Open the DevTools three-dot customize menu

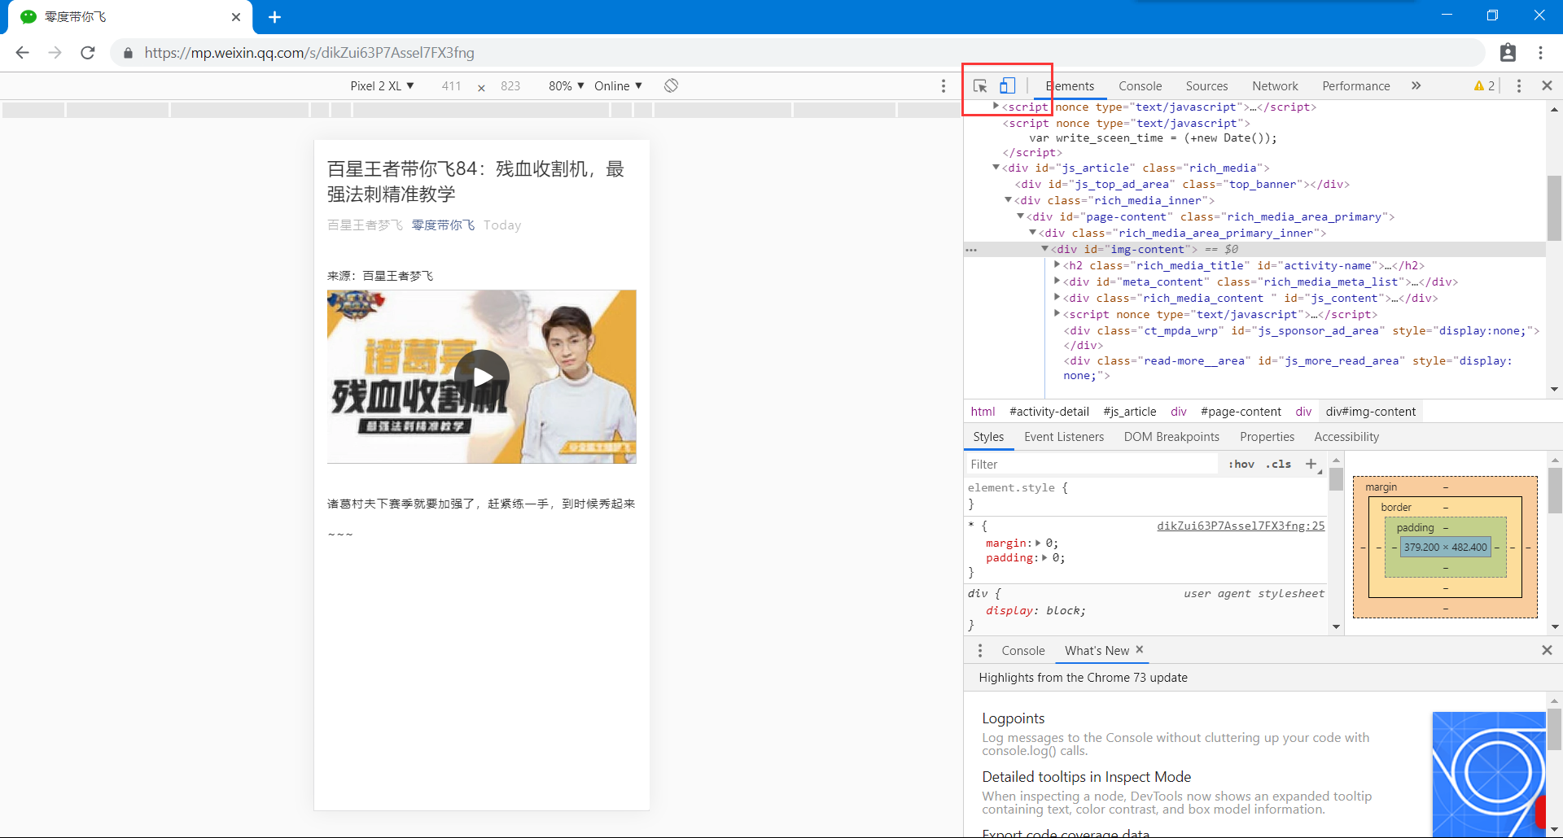coord(1518,85)
